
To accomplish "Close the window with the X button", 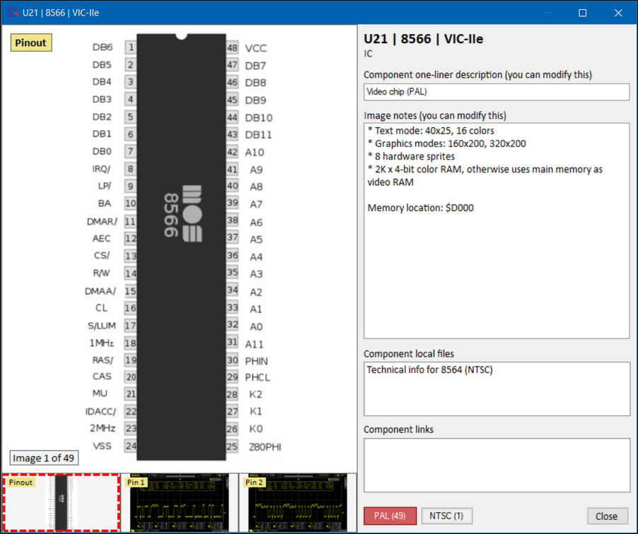I will tap(618, 13).
